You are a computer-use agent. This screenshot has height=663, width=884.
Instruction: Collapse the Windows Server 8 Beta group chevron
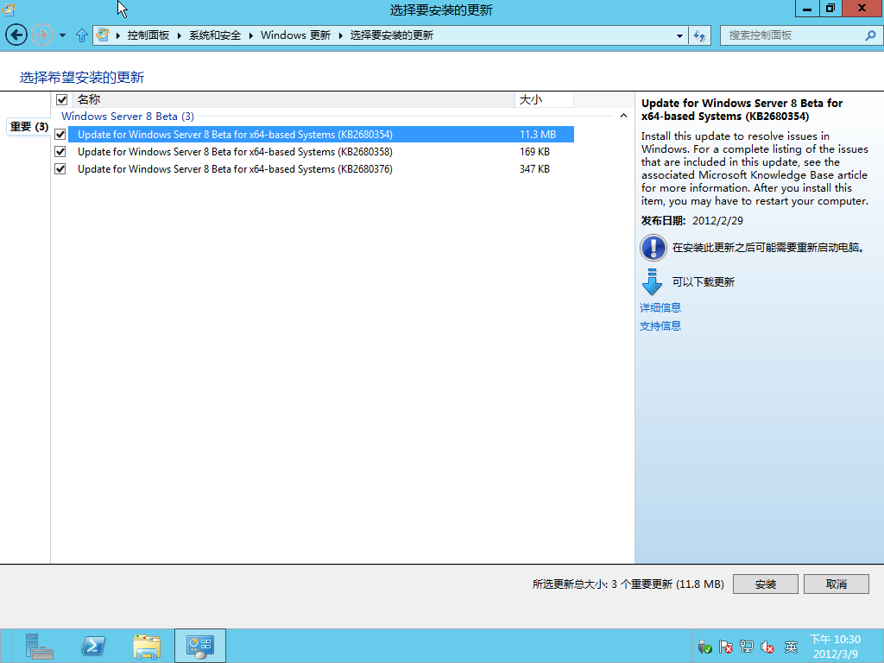pyautogui.click(x=623, y=116)
